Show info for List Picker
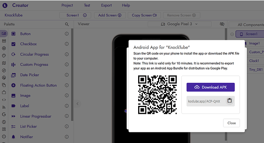The image size is (264, 143). tap(67, 127)
